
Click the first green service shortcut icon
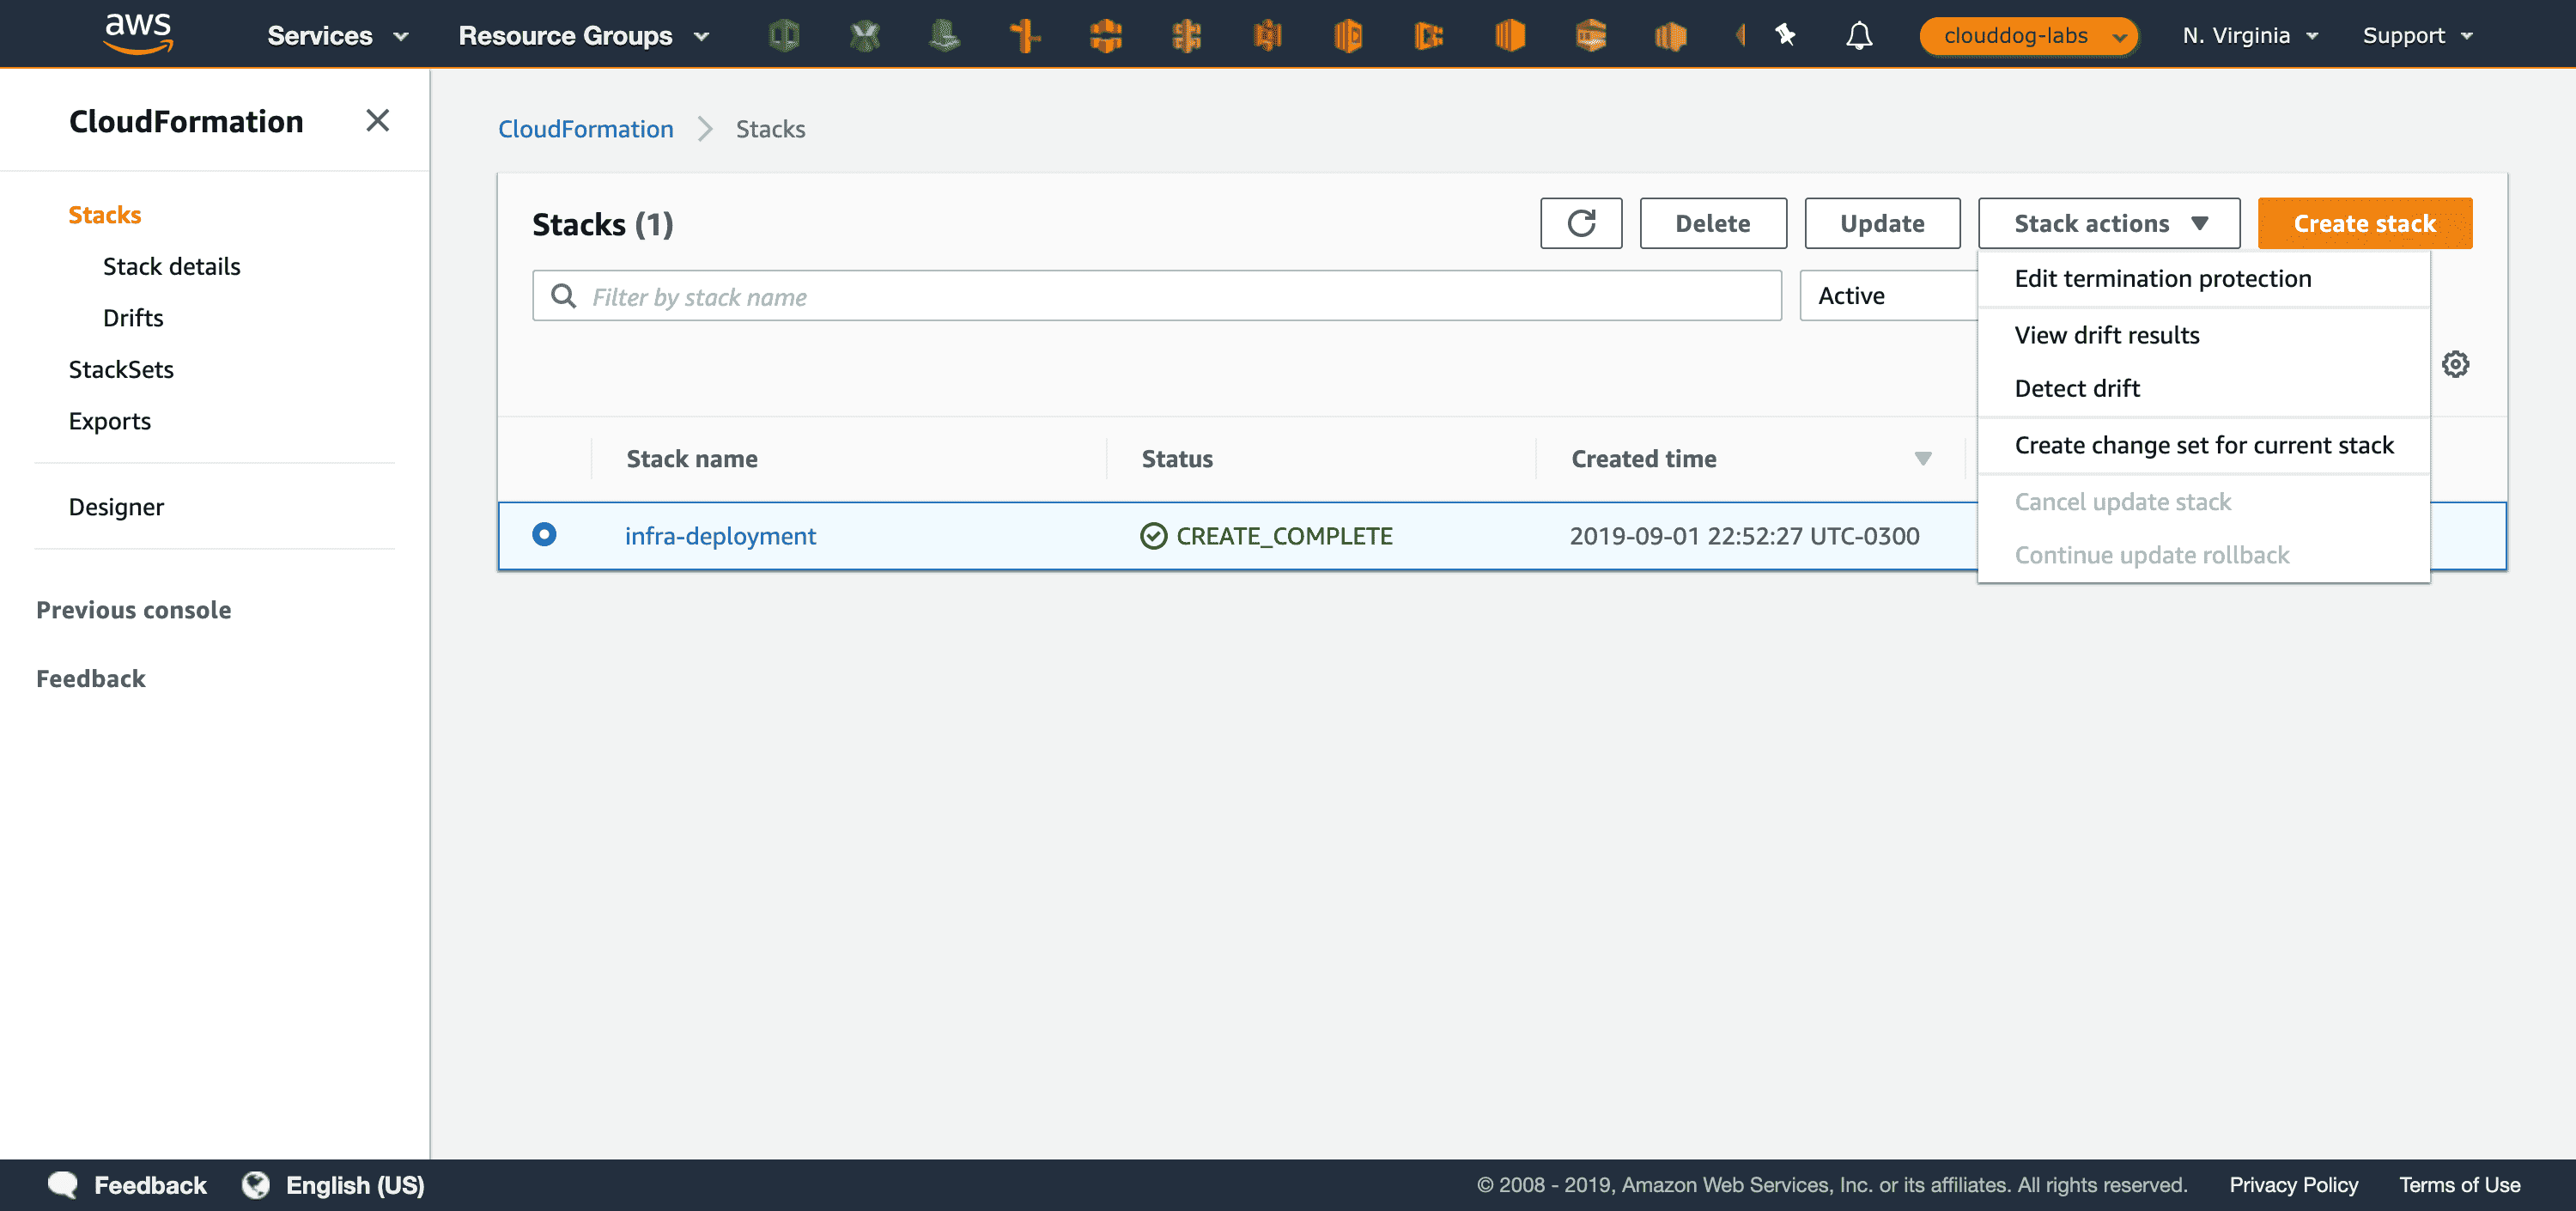[x=784, y=36]
